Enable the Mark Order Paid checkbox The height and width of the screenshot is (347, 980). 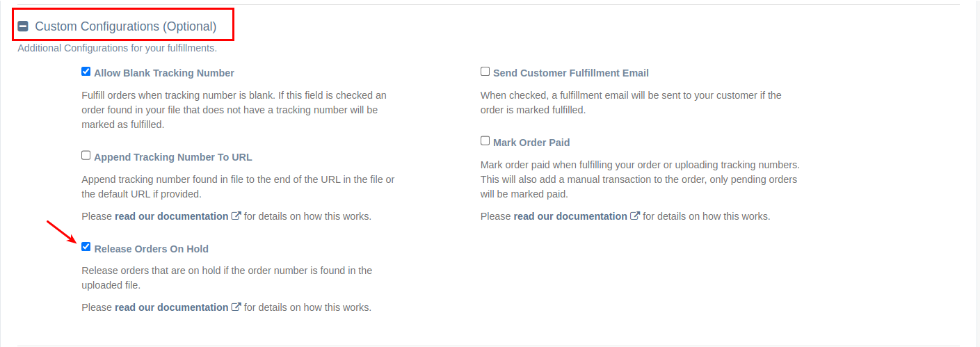pyautogui.click(x=485, y=140)
